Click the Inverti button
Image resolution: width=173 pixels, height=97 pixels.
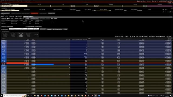27,19
